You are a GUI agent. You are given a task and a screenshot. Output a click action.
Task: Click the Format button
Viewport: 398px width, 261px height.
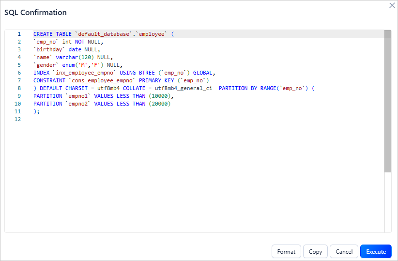pyautogui.click(x=286, y=251)
